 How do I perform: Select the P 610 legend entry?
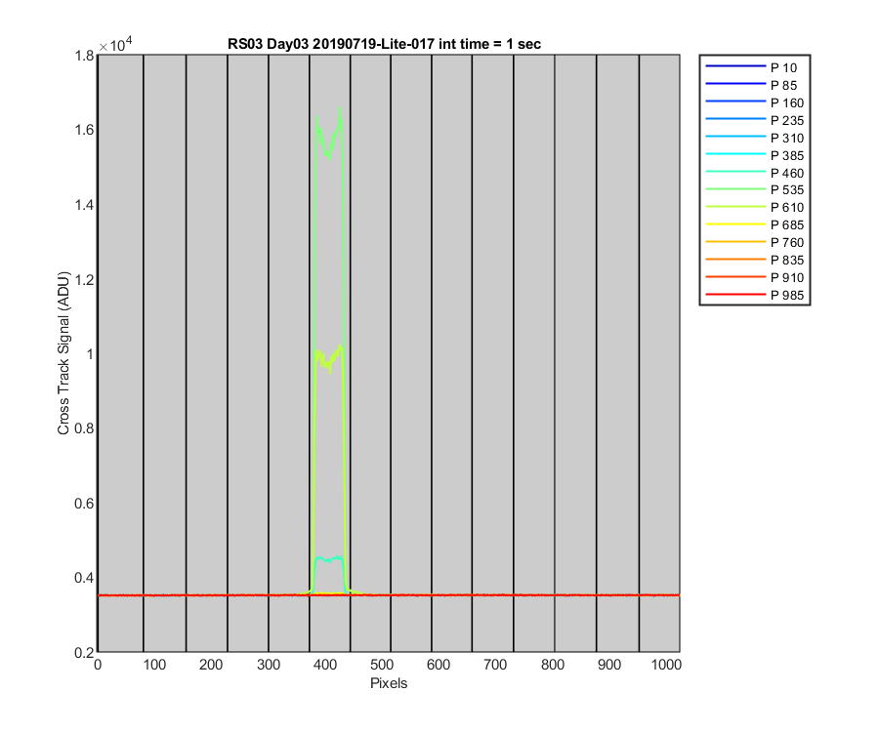coord(755,207)
